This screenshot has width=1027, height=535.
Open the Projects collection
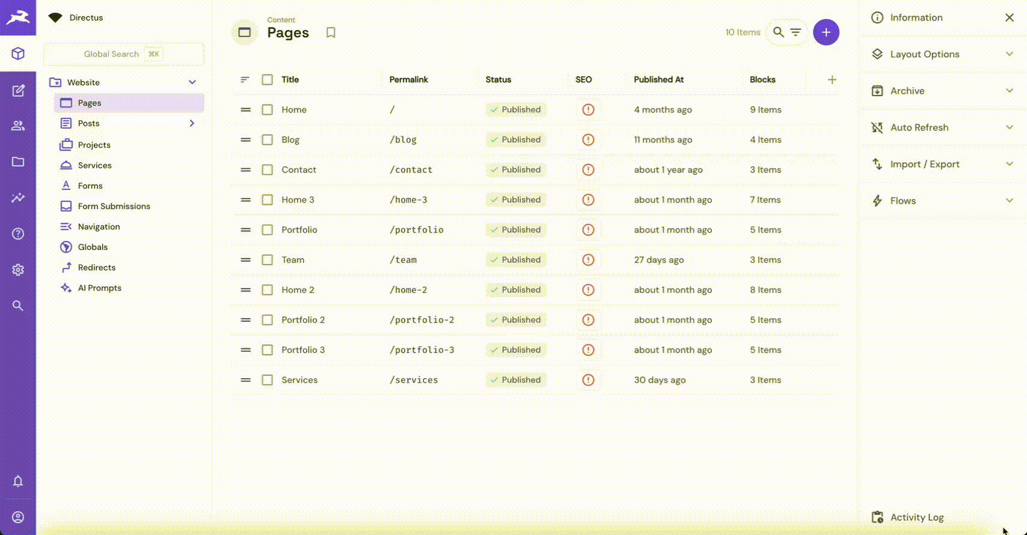(94, 145)
